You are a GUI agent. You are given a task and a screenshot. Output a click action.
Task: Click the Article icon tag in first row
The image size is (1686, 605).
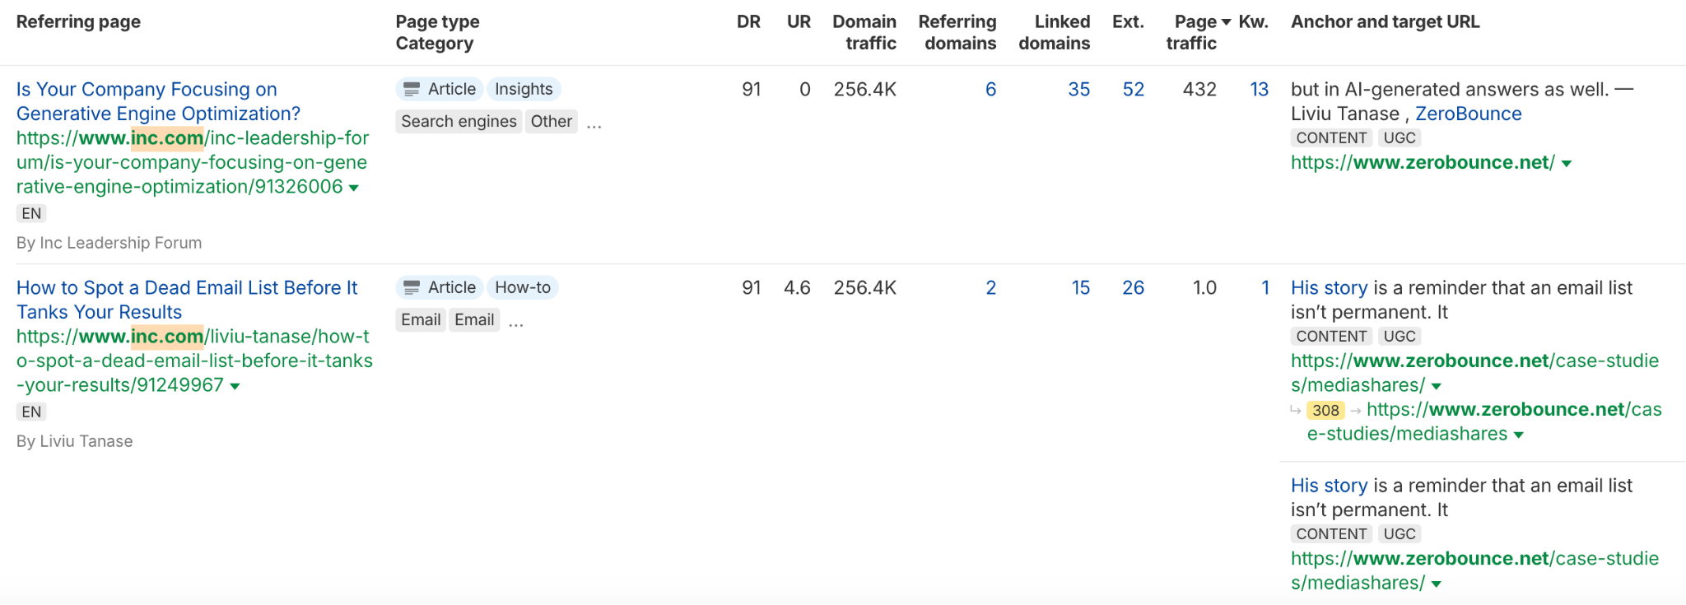tap(439, 89)
